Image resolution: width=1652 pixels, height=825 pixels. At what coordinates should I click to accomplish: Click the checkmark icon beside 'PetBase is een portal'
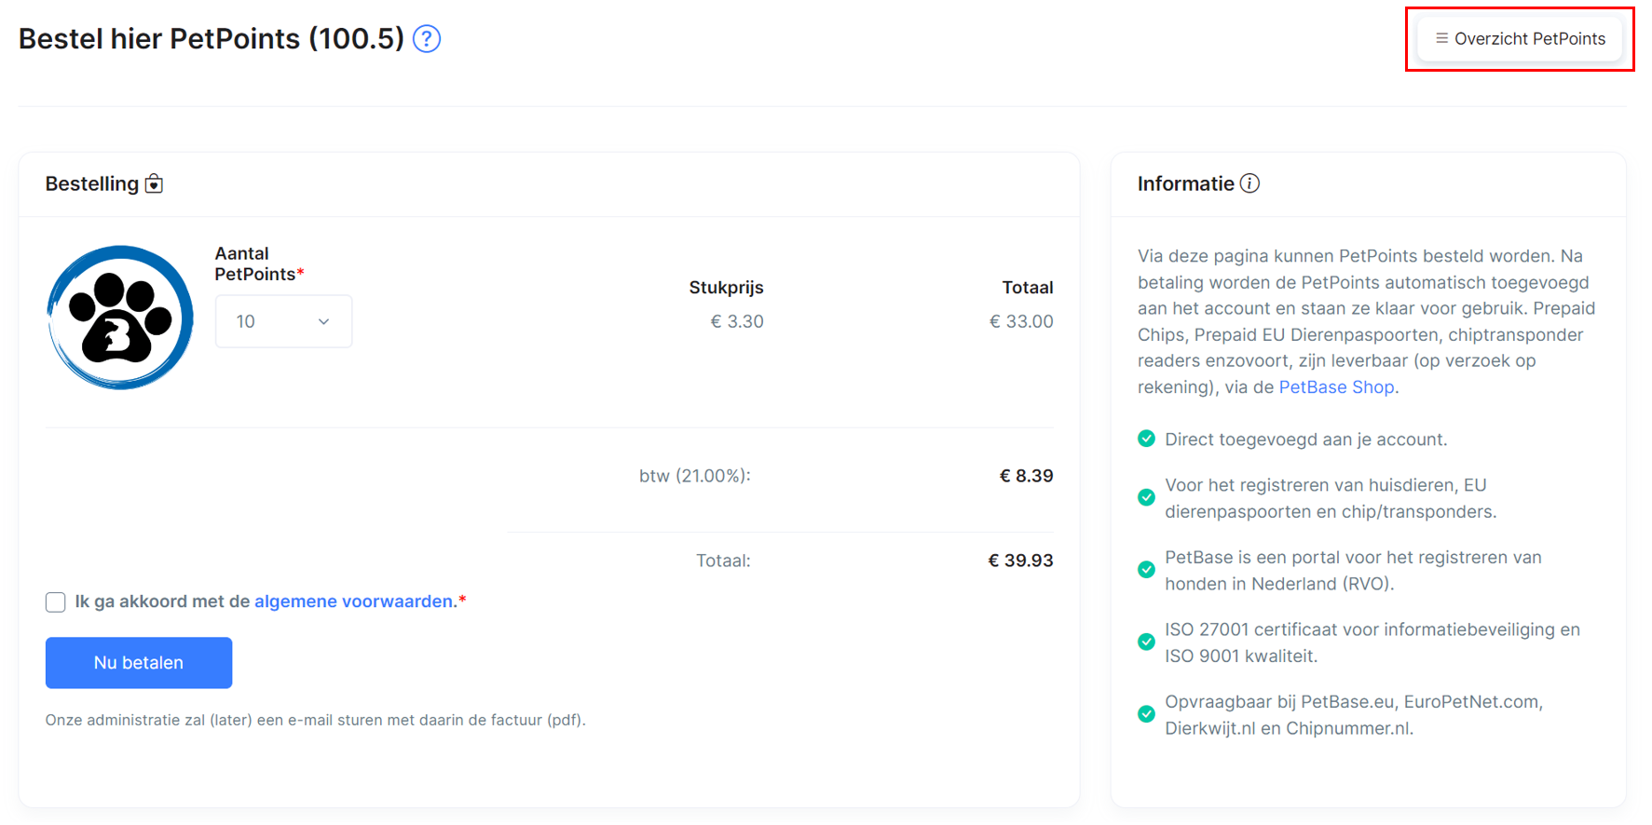(1147, 570)
